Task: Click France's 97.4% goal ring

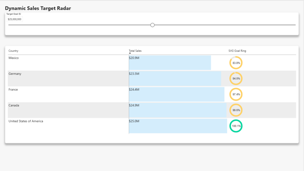Action: (x=236, y=94)
